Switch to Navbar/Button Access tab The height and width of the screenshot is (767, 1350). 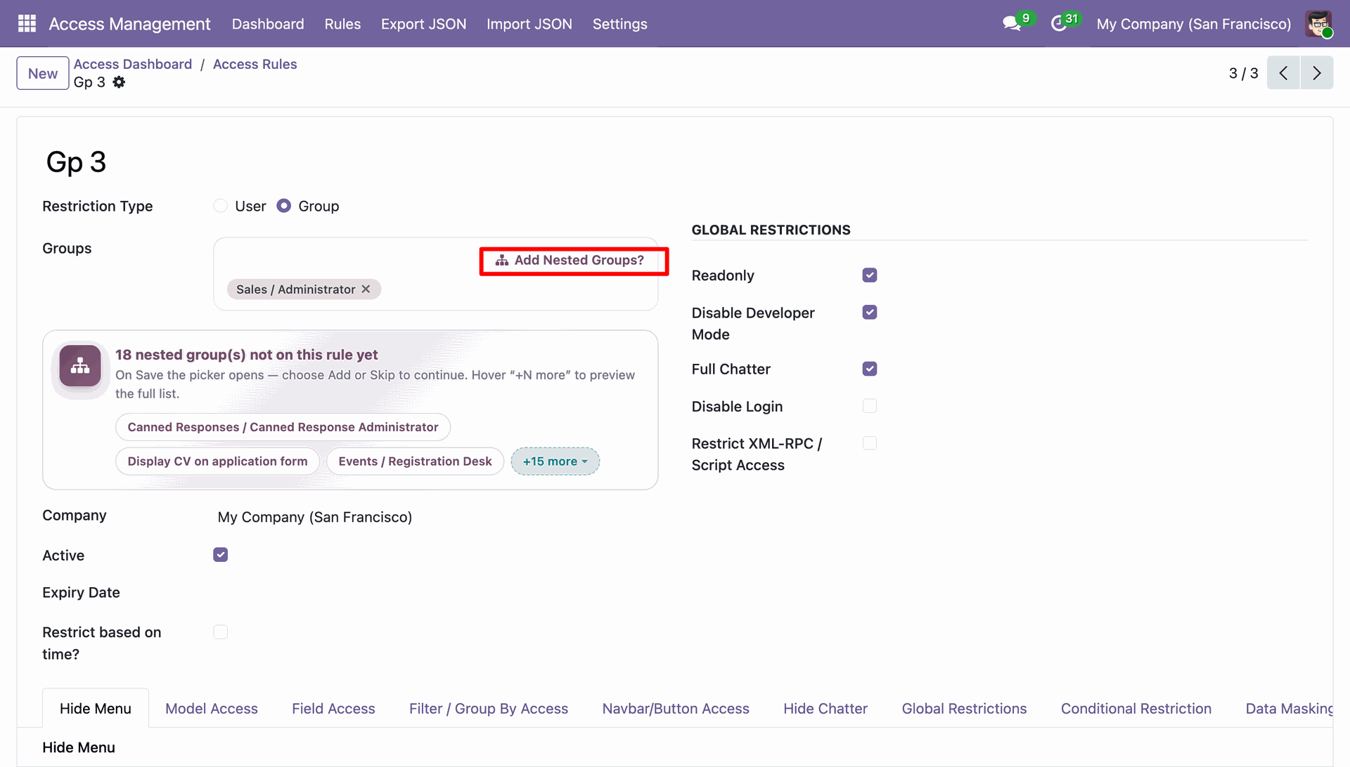676,709
